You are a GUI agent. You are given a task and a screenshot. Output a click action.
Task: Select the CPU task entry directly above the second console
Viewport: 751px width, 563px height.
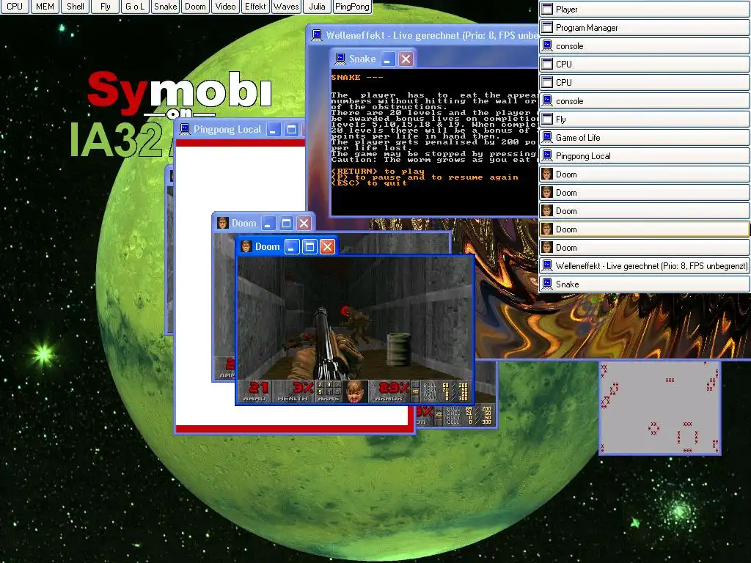(x=644, y=82)
